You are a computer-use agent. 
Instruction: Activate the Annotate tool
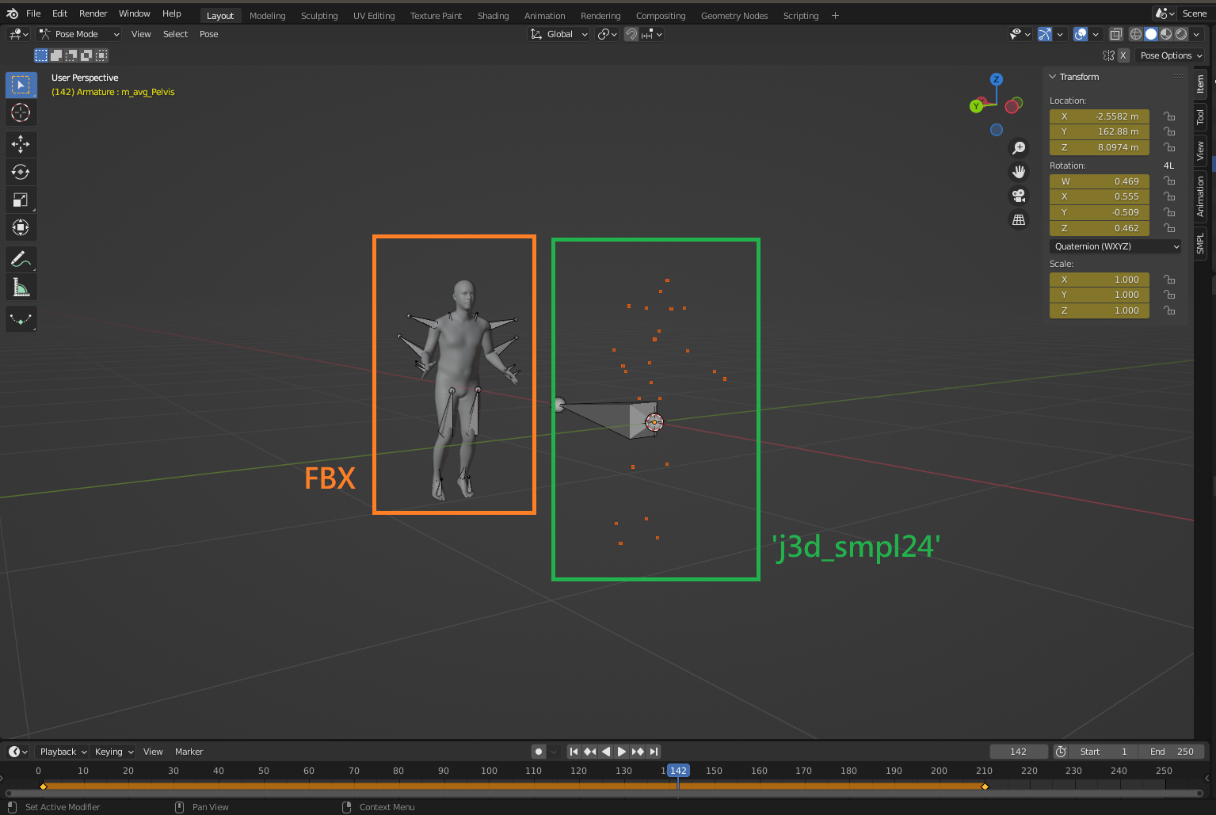point(21,259)
